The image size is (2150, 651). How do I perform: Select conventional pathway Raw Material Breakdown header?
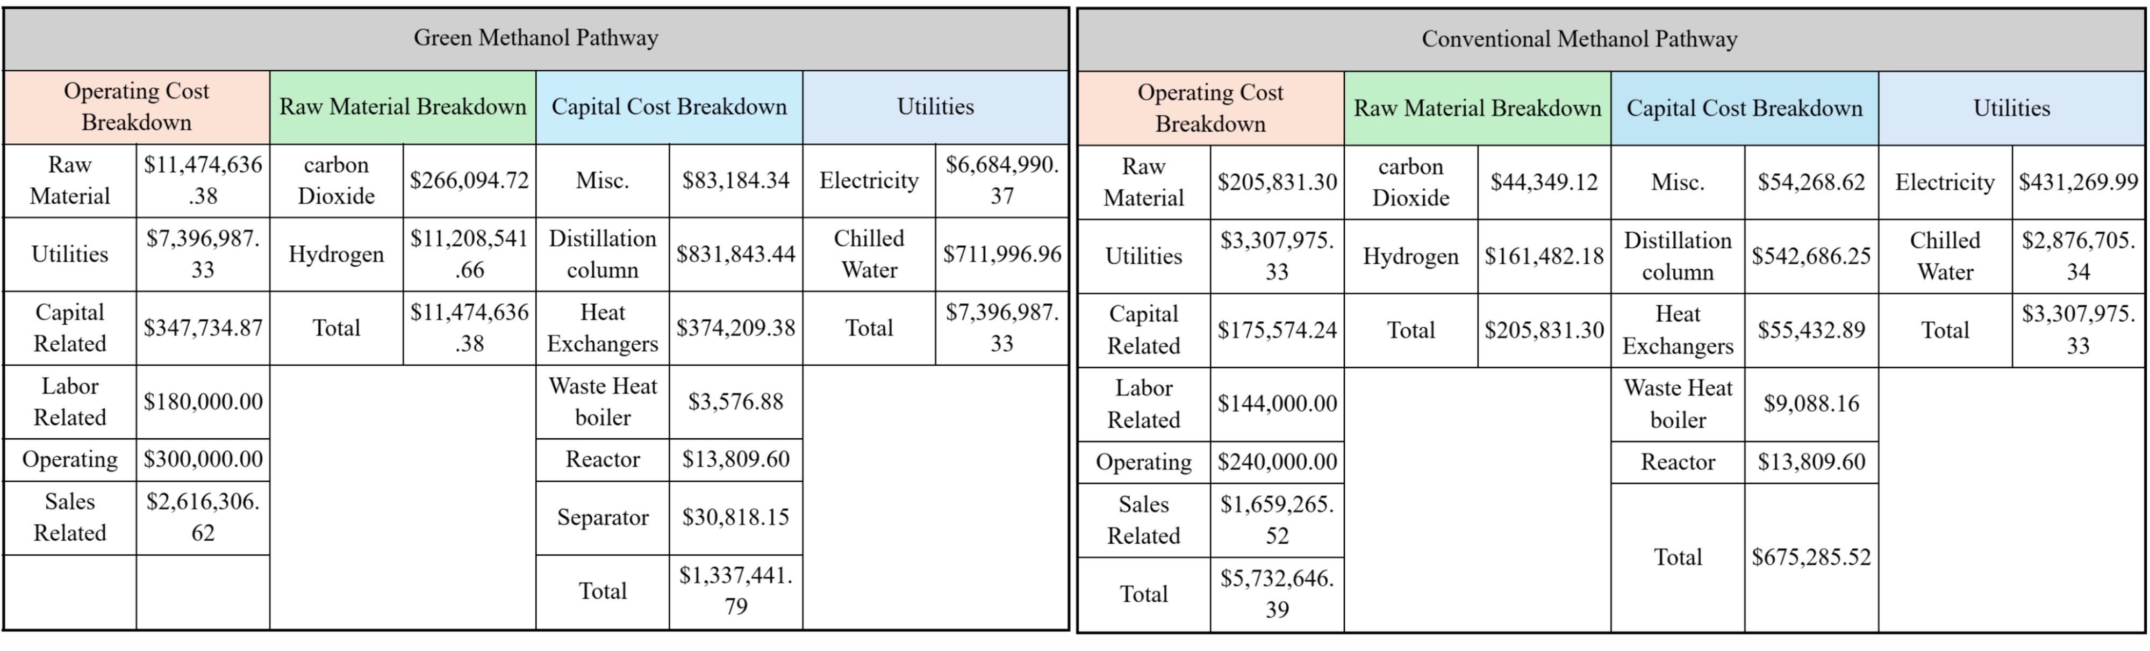[x=1477, y=108]
